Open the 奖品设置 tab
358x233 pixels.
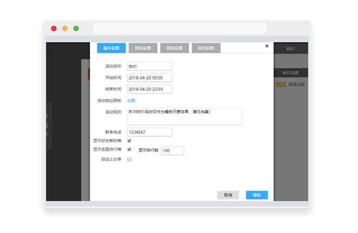coord(143,48)
